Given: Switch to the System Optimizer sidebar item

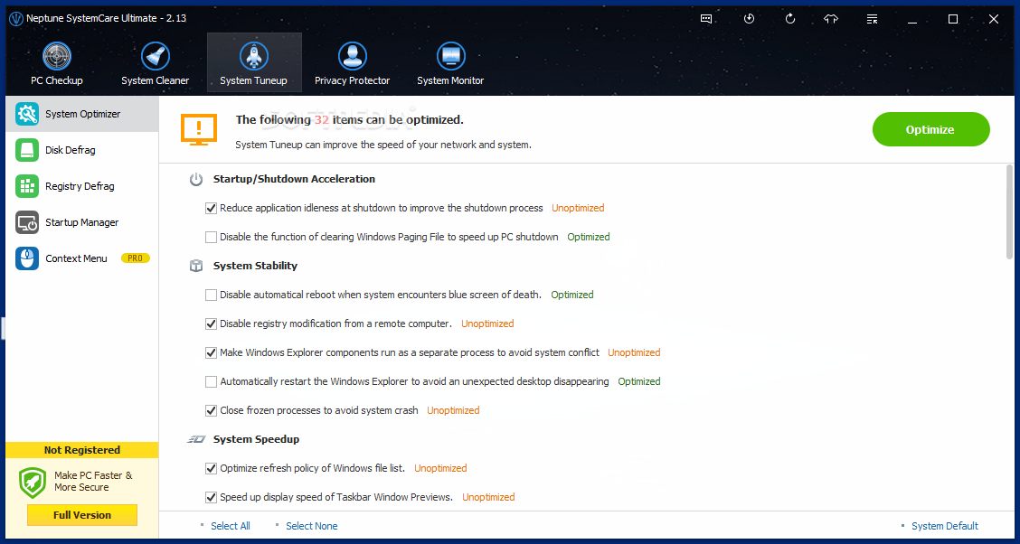Looking at the screenshot, I should 82,114.
